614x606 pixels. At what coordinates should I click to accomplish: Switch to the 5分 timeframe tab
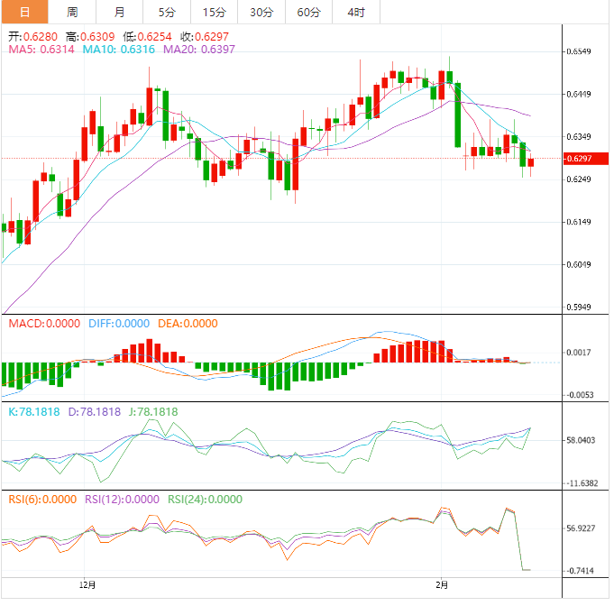167,12
